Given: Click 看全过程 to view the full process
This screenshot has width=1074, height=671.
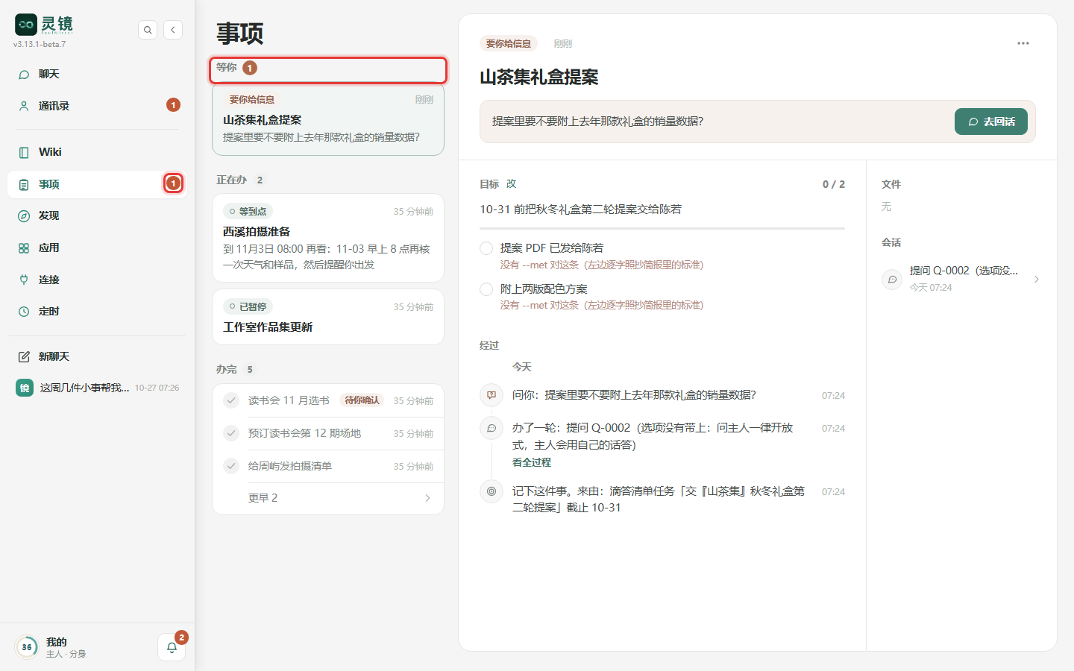Looking at the screenshot, I should [532, 462].
